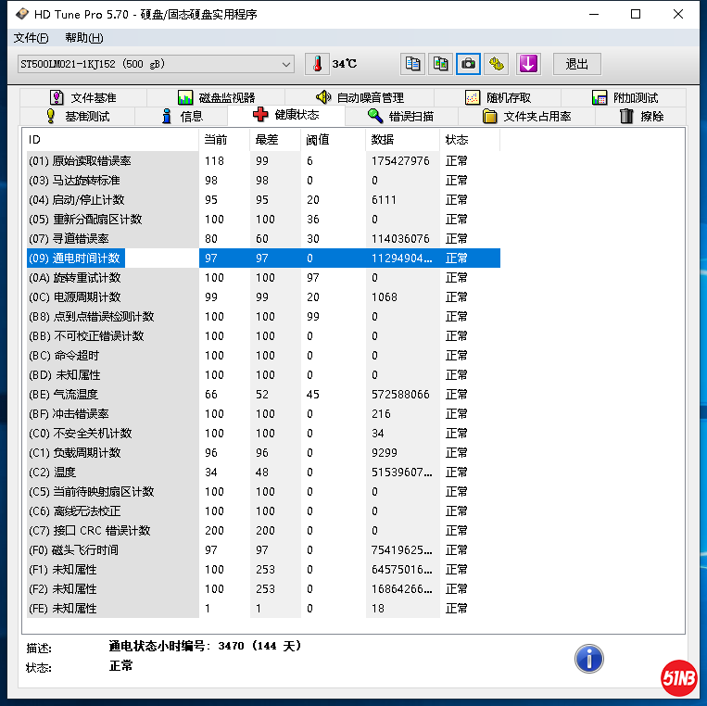
Task: Click the camera save screenshot icon
Action: click(469, 64)
